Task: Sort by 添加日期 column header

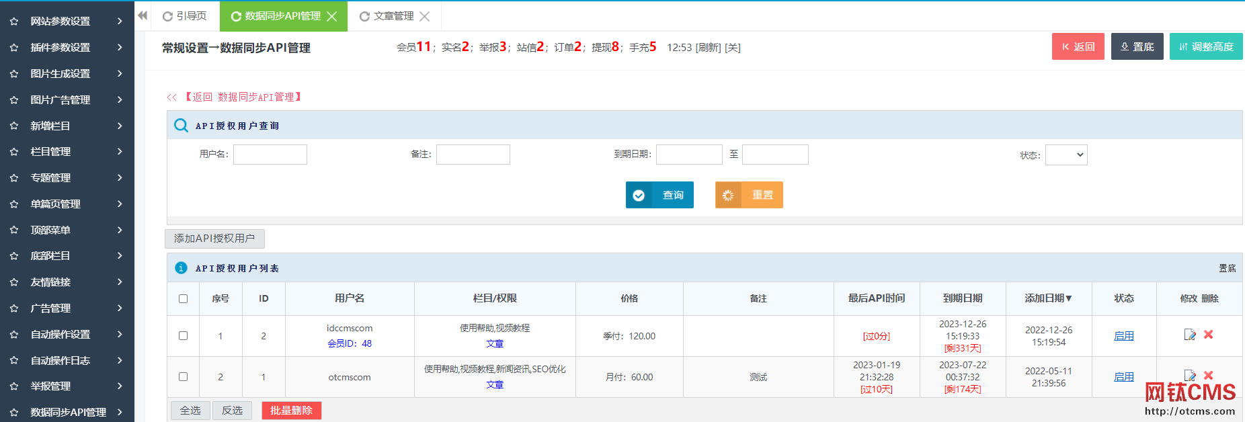Action: (x=1048, y=298)
